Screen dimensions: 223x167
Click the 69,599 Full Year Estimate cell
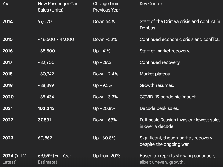pos(54,159)
